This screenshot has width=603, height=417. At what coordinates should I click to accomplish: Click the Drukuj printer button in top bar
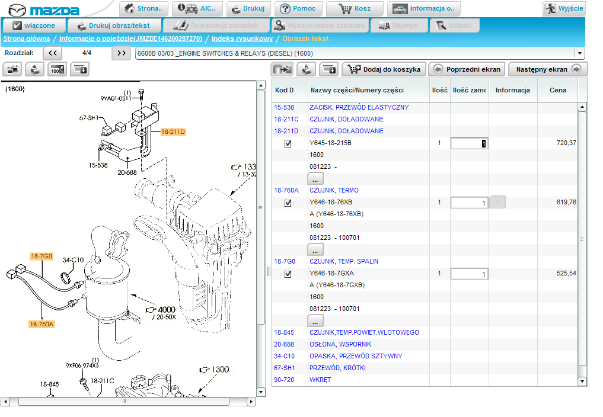tap(249, 9)
